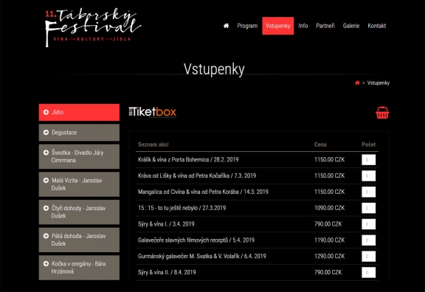Screen dimensions: 425x292
Task: Click price 1290.00 CZK
Action: coord(329,256)
